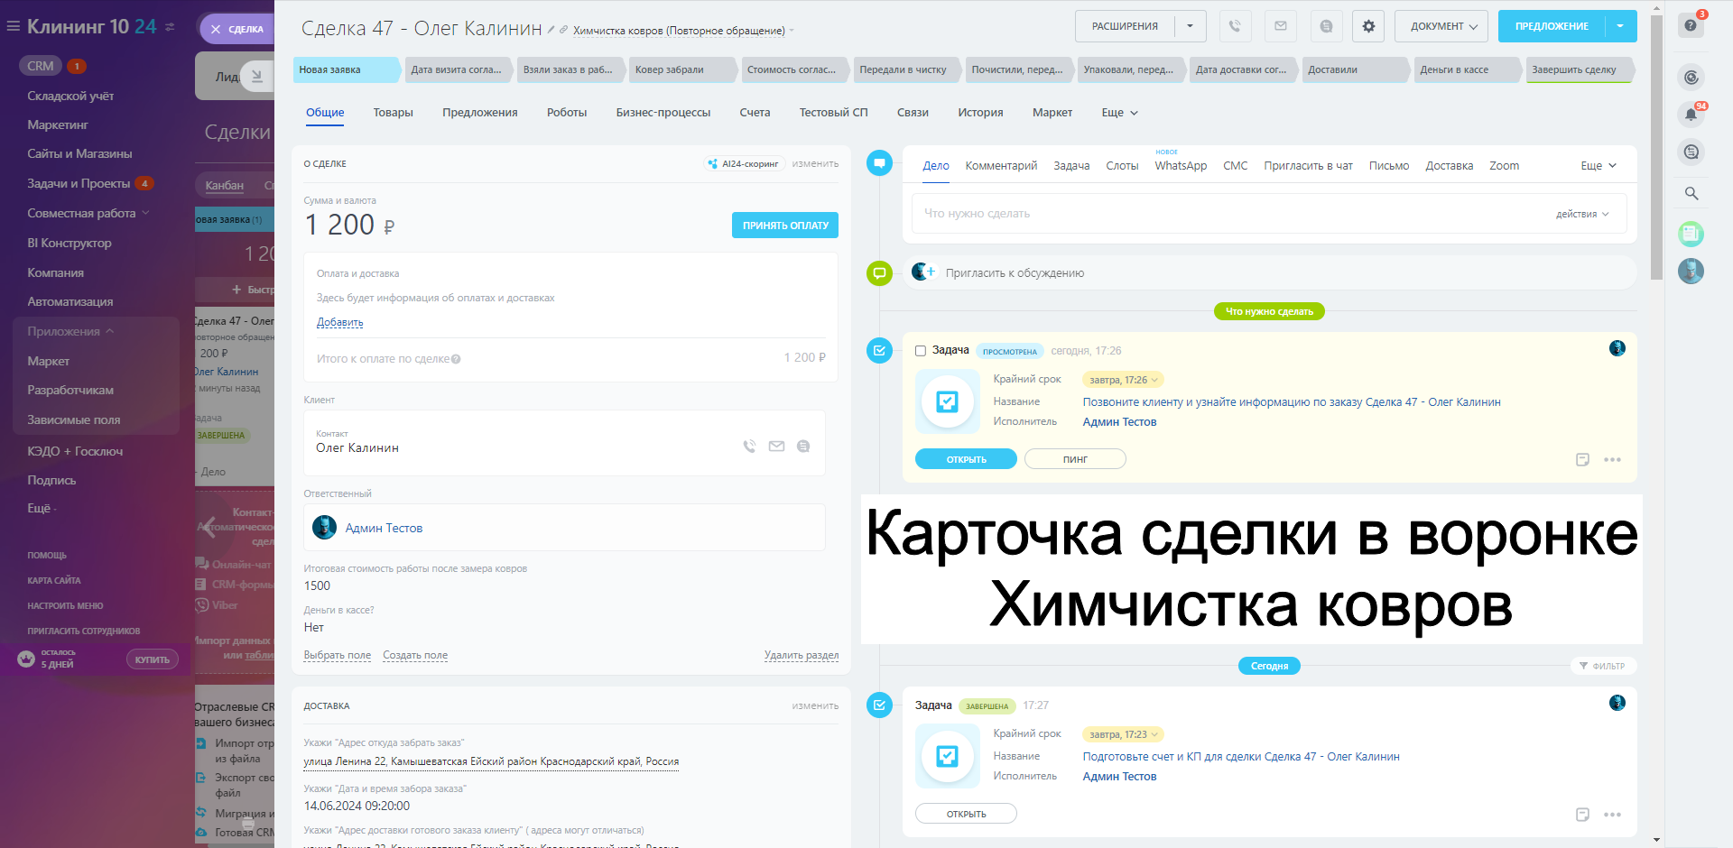Open the Еще dropdown in deal tabs

[1119, 113]
